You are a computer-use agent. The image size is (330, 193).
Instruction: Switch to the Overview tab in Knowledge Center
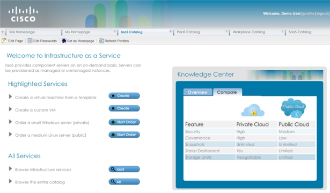pos(197,92)
